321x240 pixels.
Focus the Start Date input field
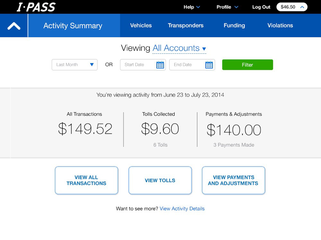click(143, 65)
